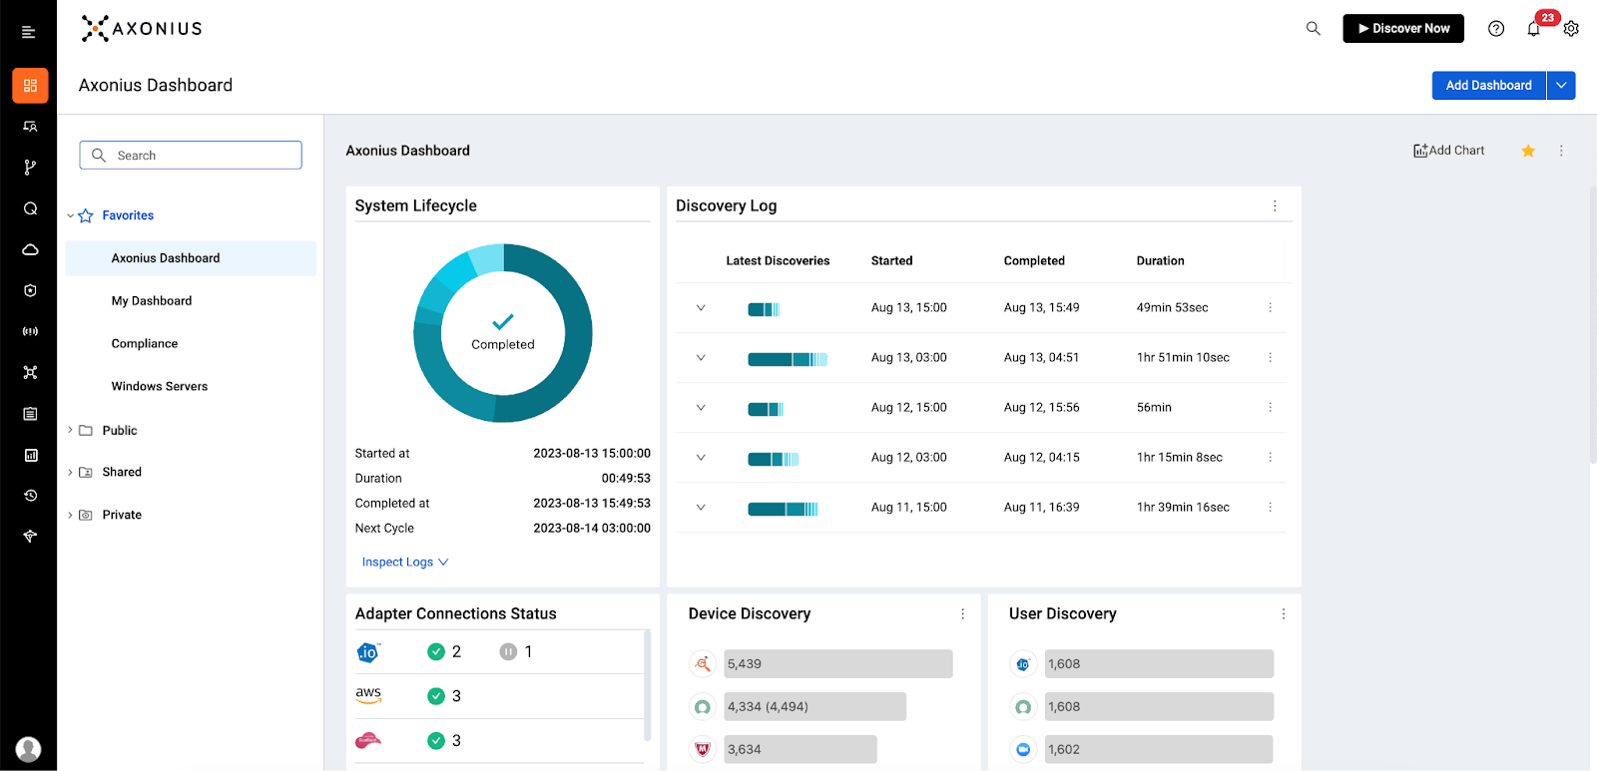Viewport: 1597px width, 771px height.
Task: Open the hamburger menu in the sidebar
Action: pyautogui.click(x=29, y=33)
